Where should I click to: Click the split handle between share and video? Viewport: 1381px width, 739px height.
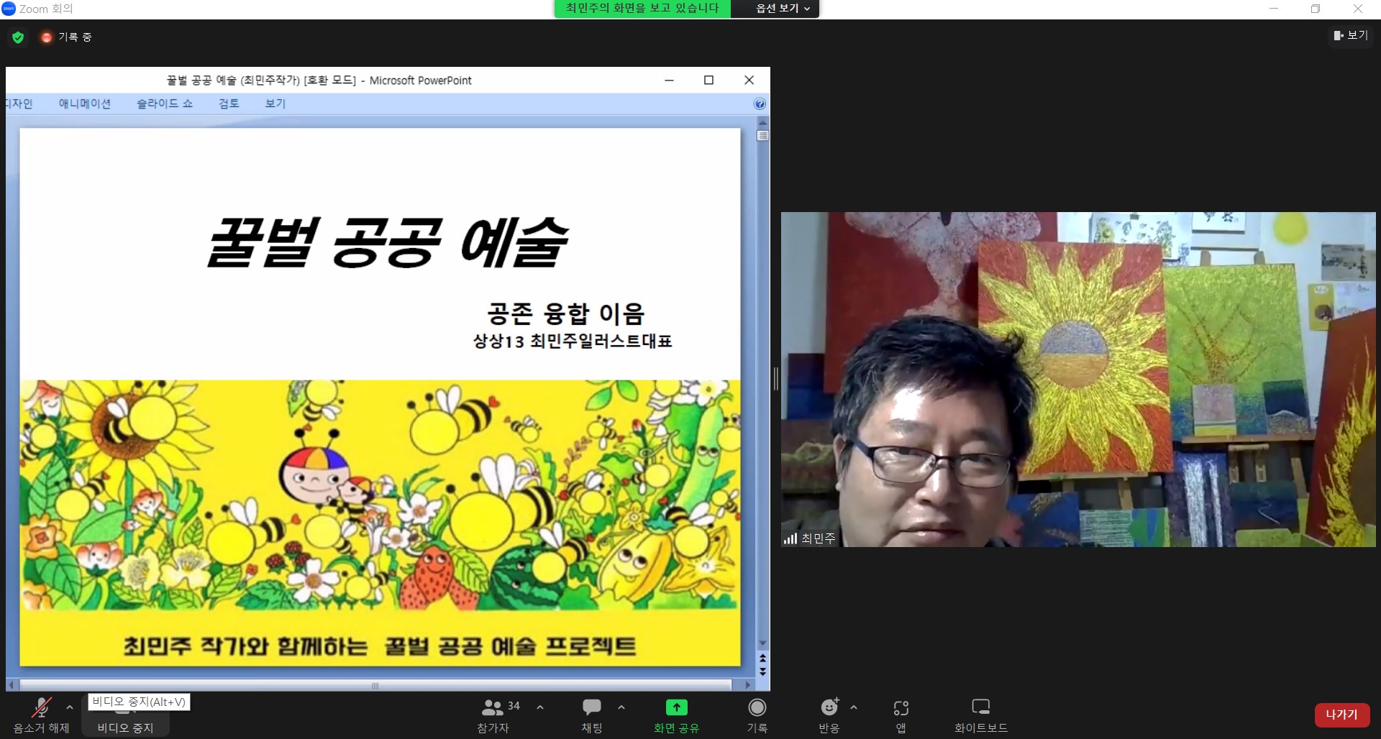coord(775,379)
